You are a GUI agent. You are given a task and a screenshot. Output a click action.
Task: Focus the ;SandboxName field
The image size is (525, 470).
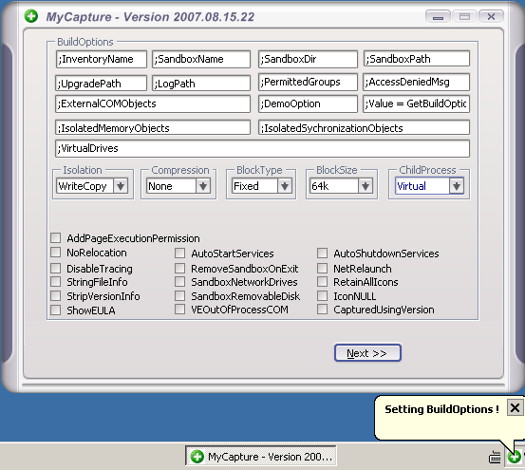click(201, 59)
